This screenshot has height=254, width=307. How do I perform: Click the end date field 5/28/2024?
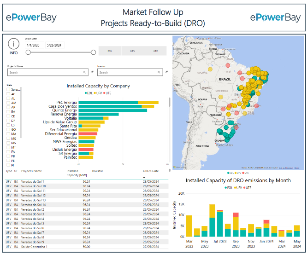(x=55, y=45)
